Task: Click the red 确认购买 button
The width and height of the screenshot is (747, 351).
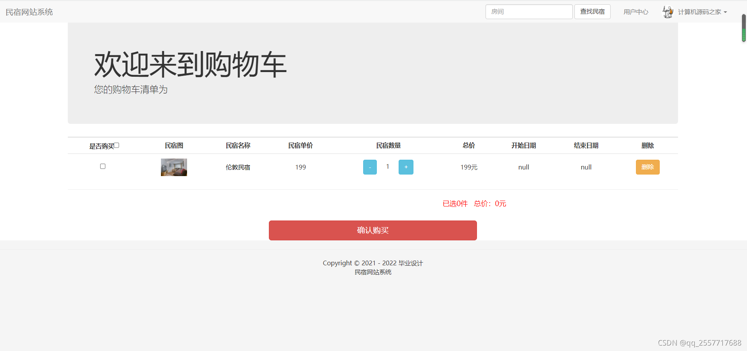Action: click(373, 230)
